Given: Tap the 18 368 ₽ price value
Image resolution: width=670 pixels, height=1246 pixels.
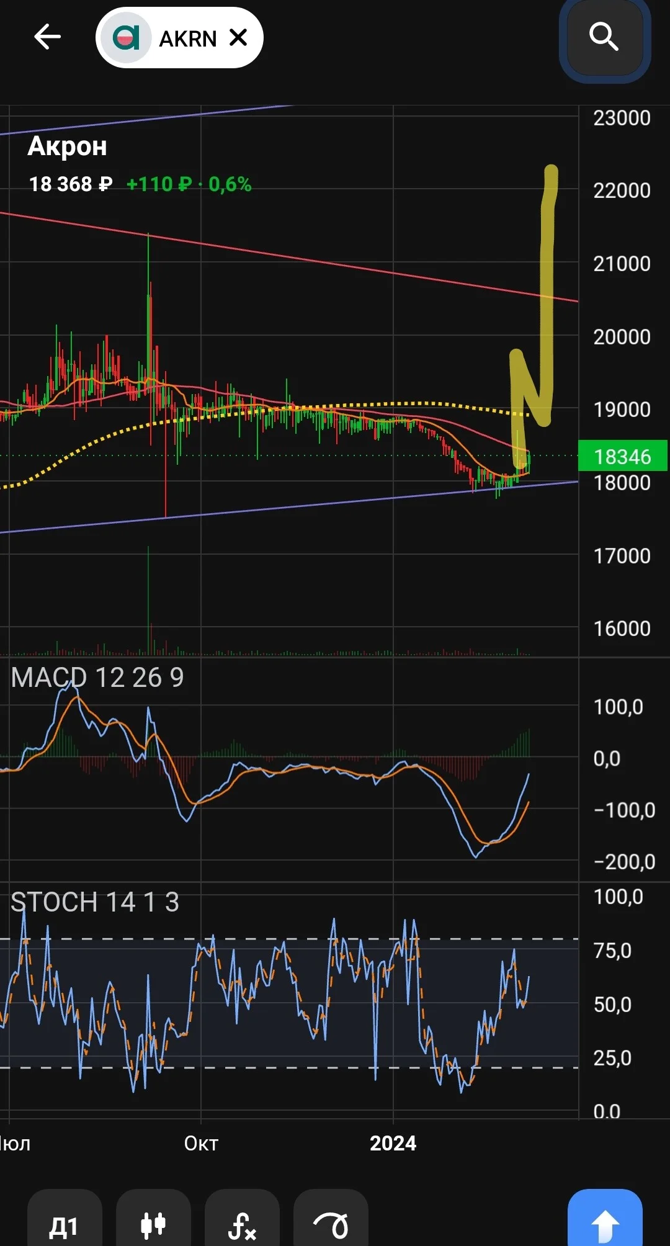Looking at the screenshot, I should 71,184.
